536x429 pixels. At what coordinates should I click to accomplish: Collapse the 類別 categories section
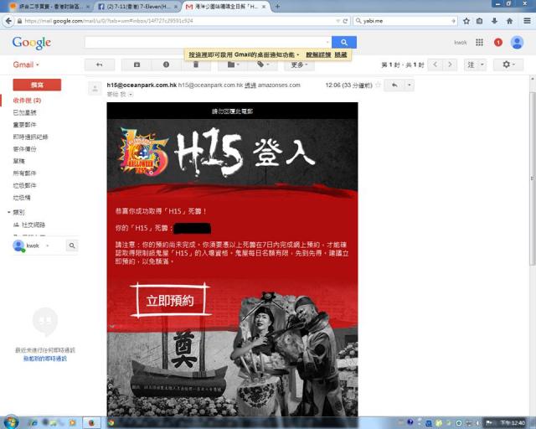tap(9, 213)
